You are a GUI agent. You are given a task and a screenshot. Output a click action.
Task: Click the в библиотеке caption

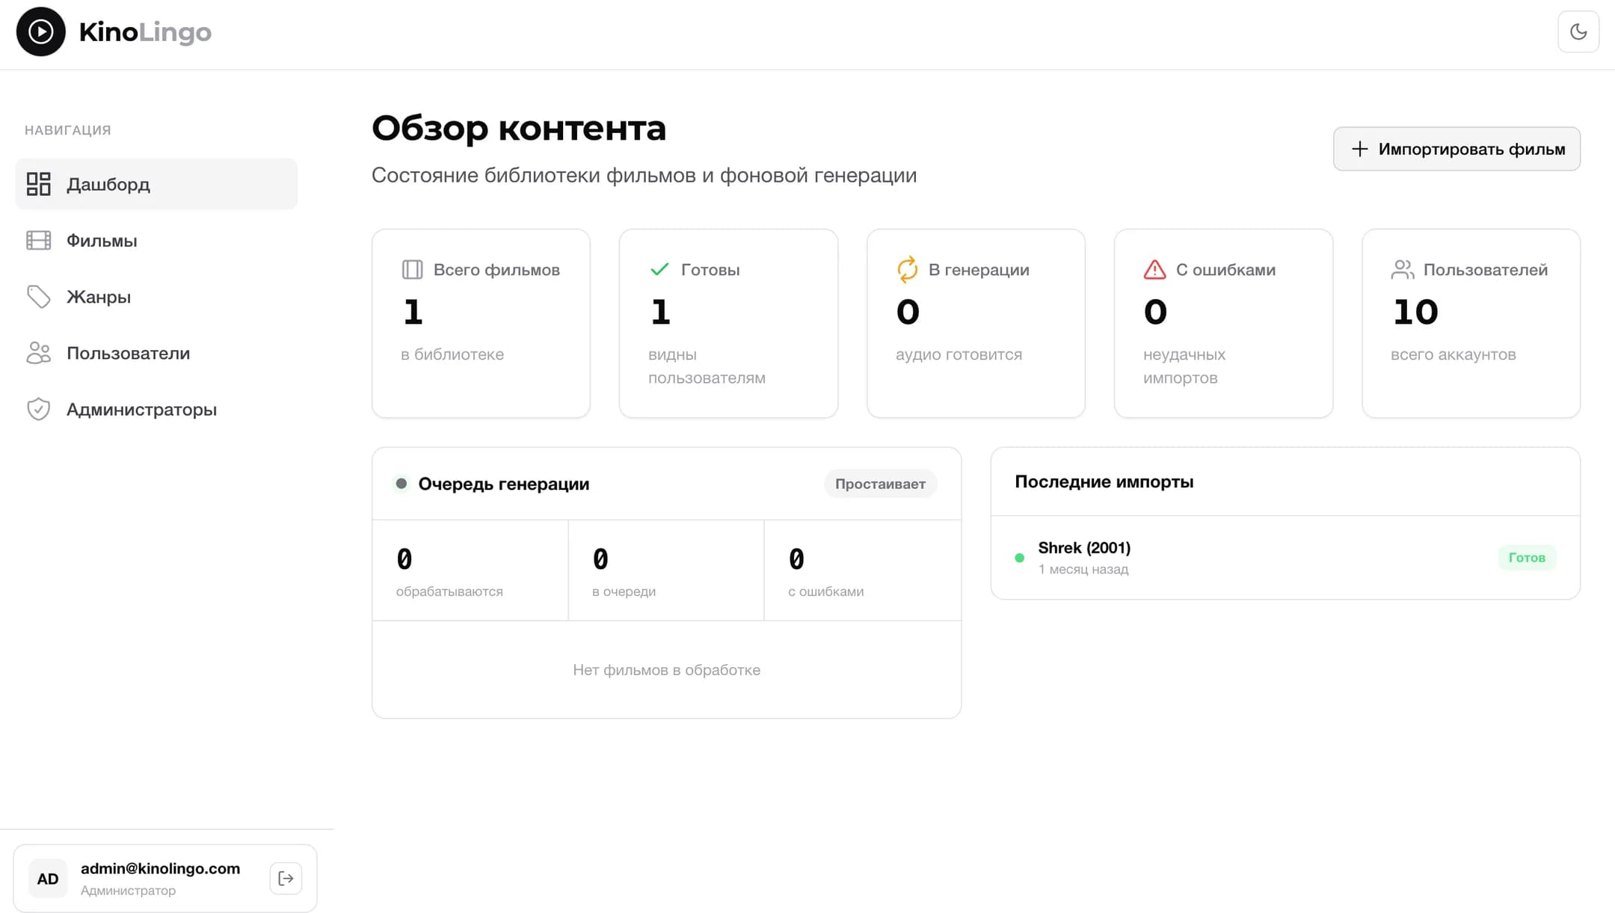point(452,354)
